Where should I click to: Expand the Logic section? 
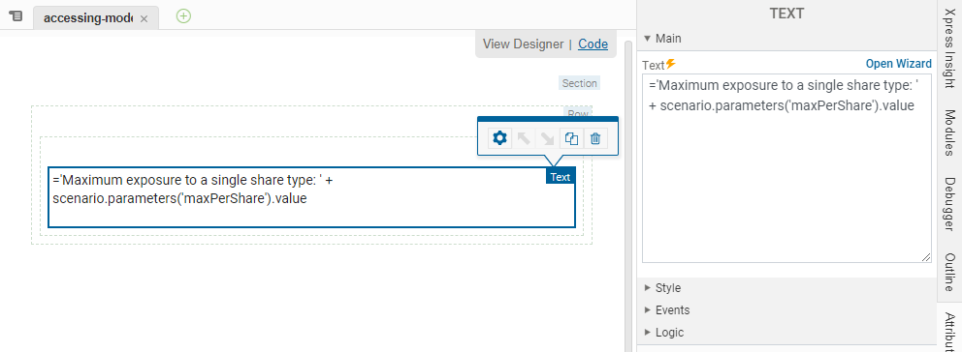pyautogui.click(x=664, y=333)
